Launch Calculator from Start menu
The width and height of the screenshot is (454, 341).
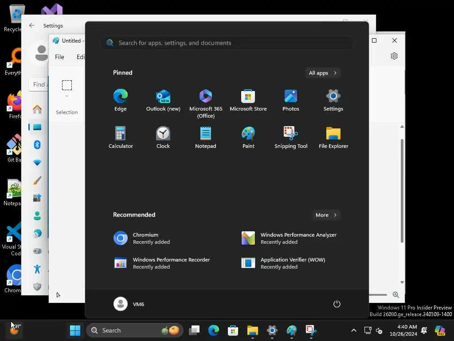point(121,138)
